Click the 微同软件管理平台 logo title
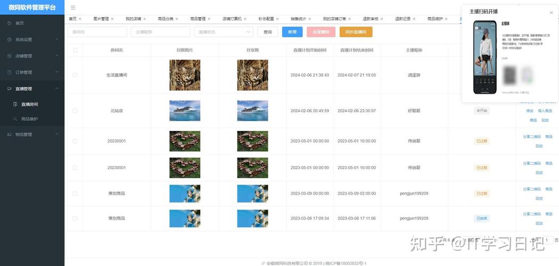The width and height of the screenshot is (559, 266). 32,7
